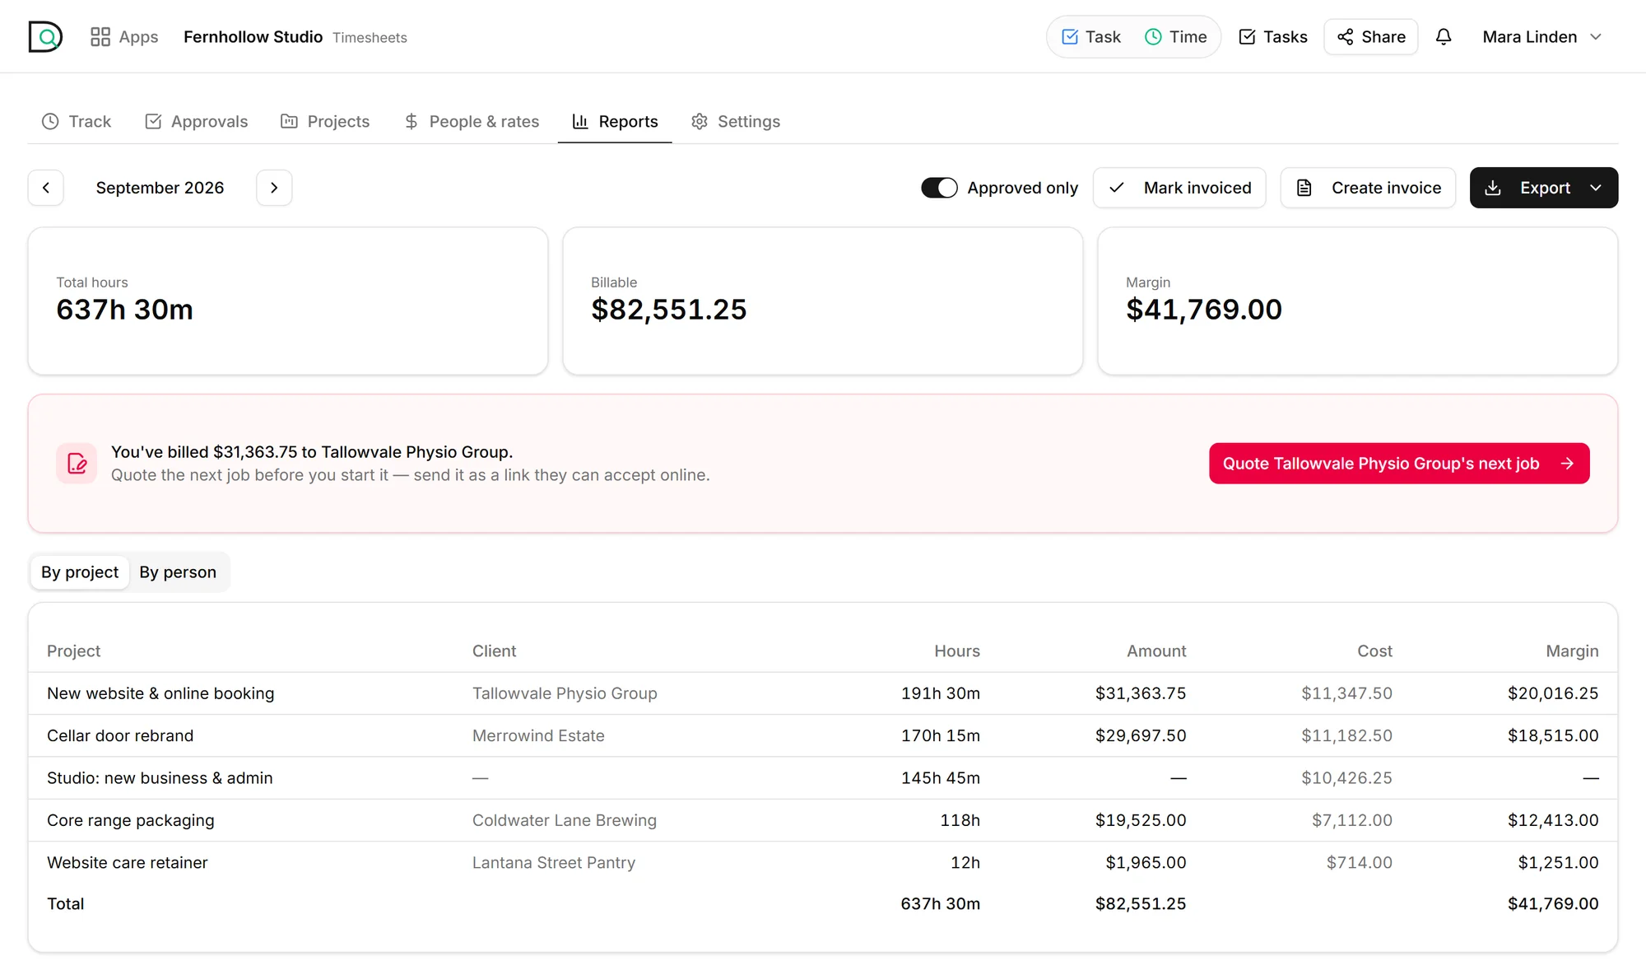Go to the next month

[x=274, y=188]
